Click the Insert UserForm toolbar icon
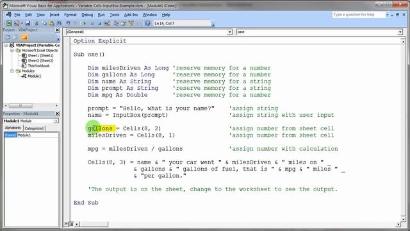 [17, 23]
